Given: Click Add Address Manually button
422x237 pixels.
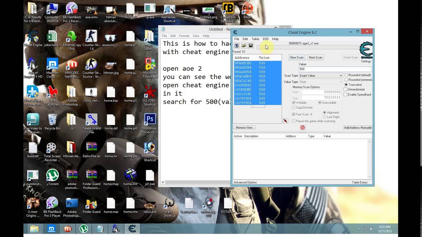Looking at the screenshot, I should click(x=358, y=127).
